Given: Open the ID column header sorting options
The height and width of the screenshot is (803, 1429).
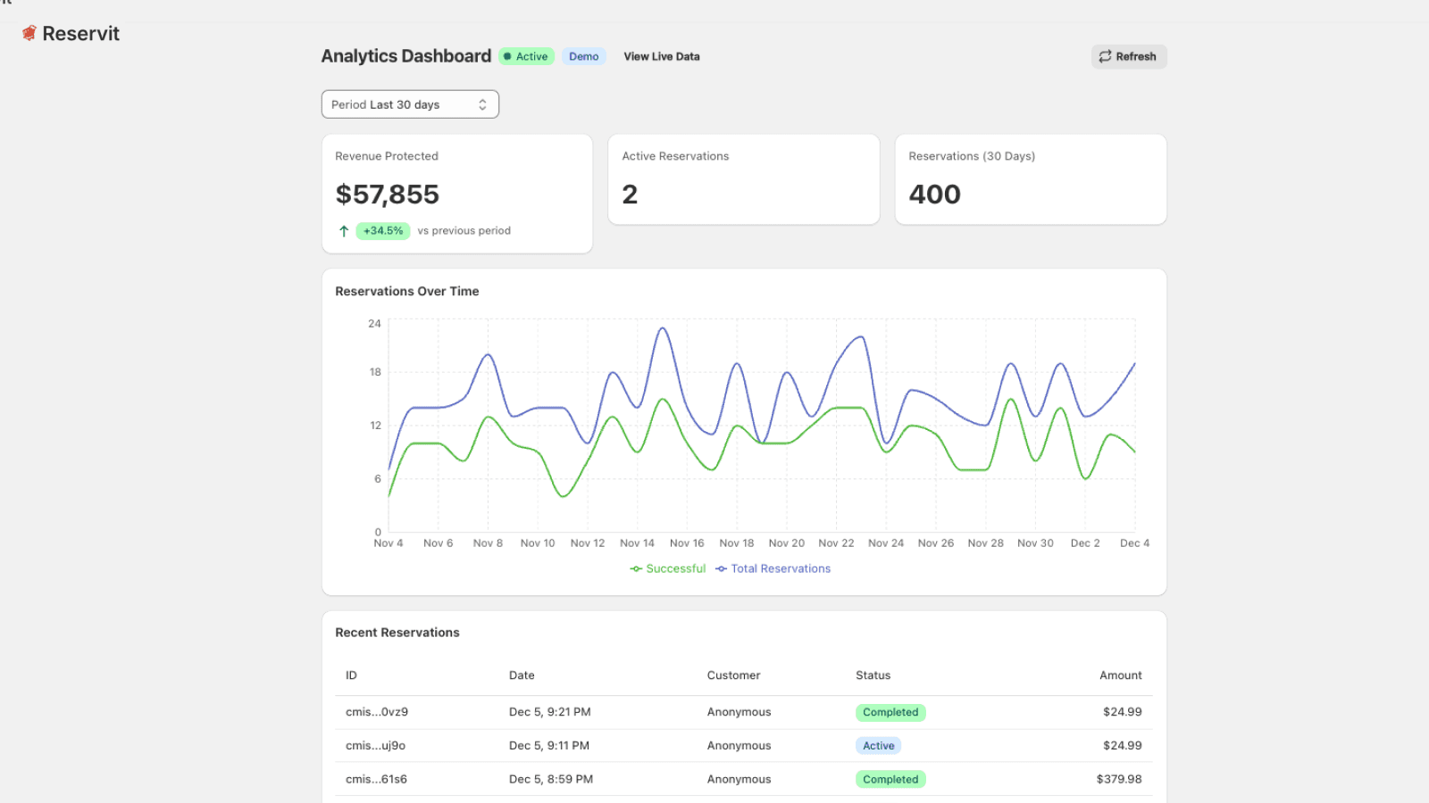Looking at the screenshot, I should [x=351, y=675].
